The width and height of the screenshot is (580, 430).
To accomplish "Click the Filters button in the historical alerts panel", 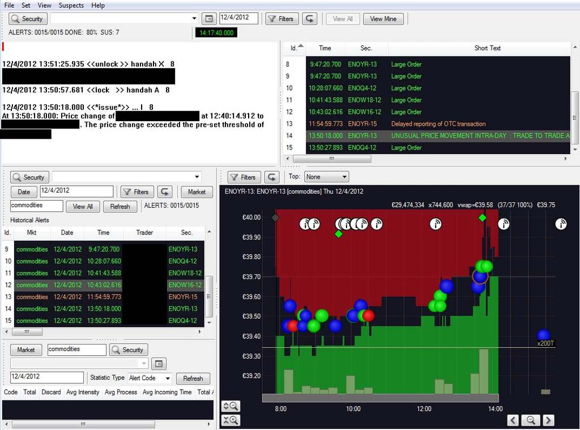I will pyautogui.click(x=137, y=191).
